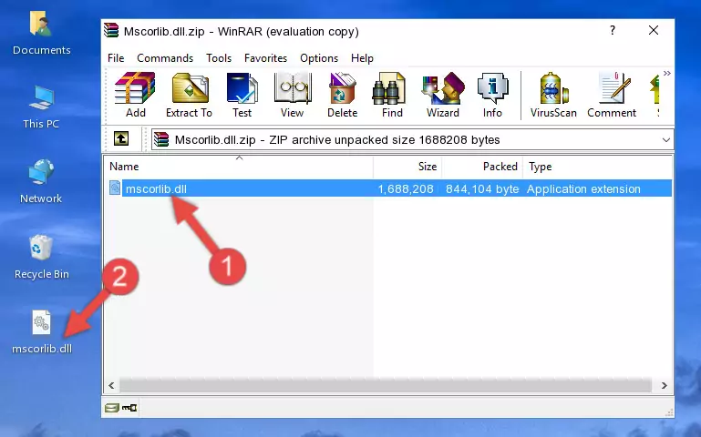Click horizontal scrollbar left arrow

click(111, 385)
